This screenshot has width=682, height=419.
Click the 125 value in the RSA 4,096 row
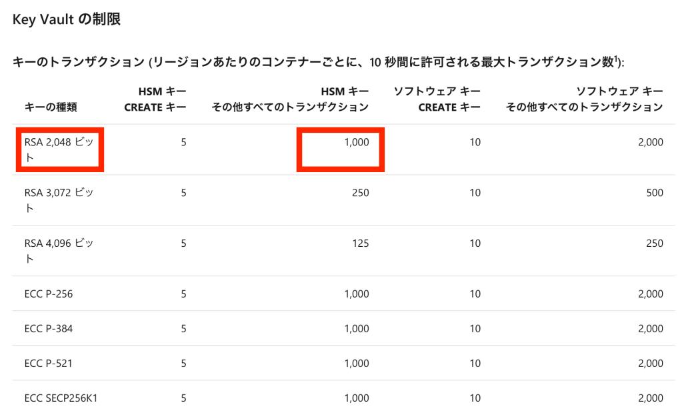[x=360, y=244]
